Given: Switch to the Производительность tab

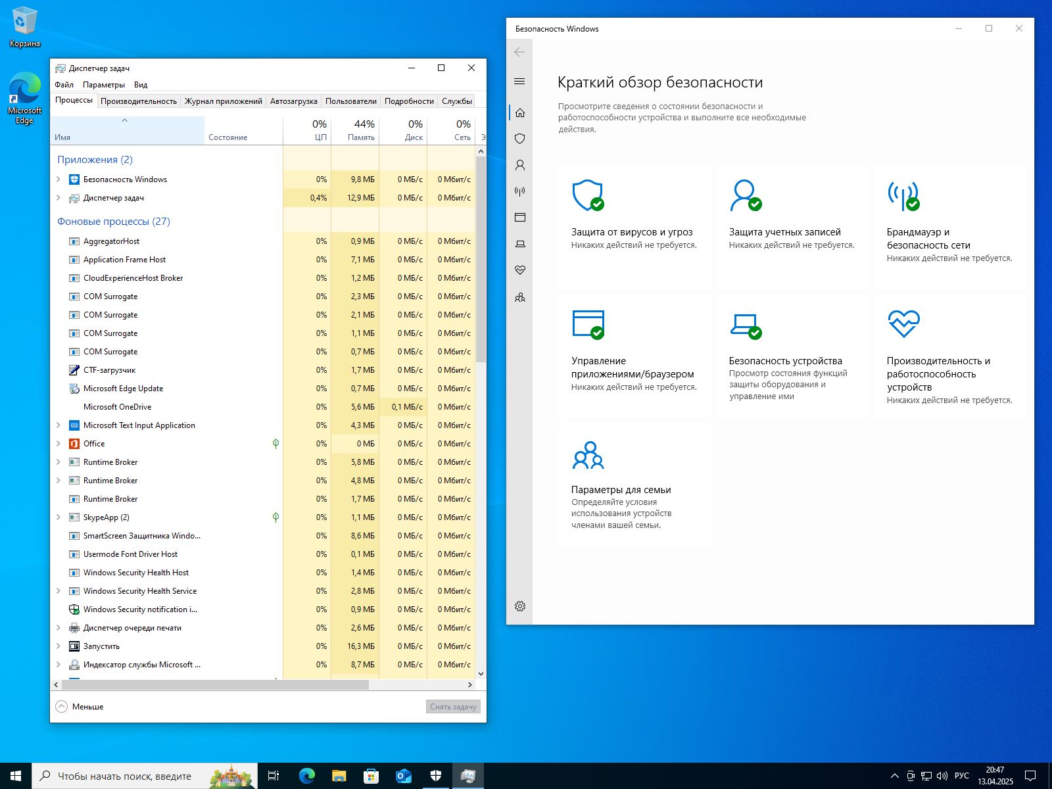Looking at the screenshot, I should [x=139, y=101].
